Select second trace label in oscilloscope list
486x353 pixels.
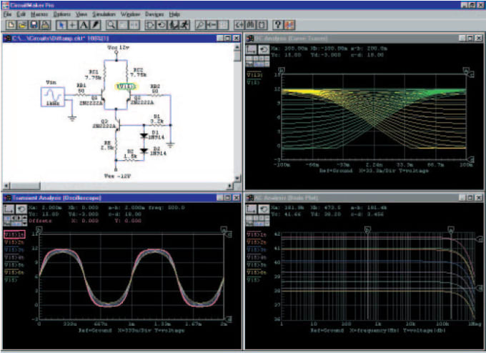point(14,242)
